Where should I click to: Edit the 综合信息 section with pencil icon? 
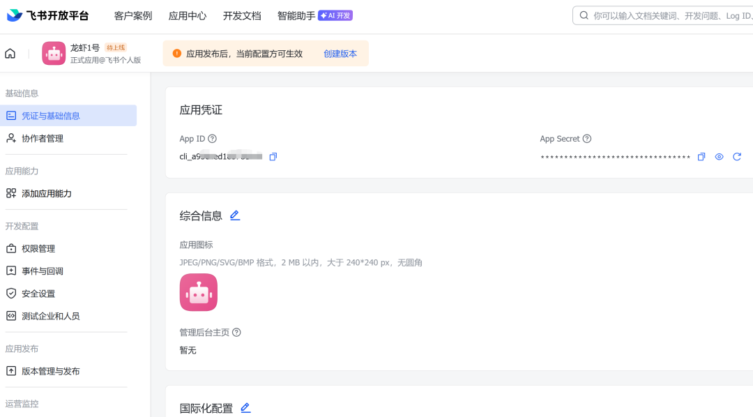pyautogui.click(x=235, y=215)
